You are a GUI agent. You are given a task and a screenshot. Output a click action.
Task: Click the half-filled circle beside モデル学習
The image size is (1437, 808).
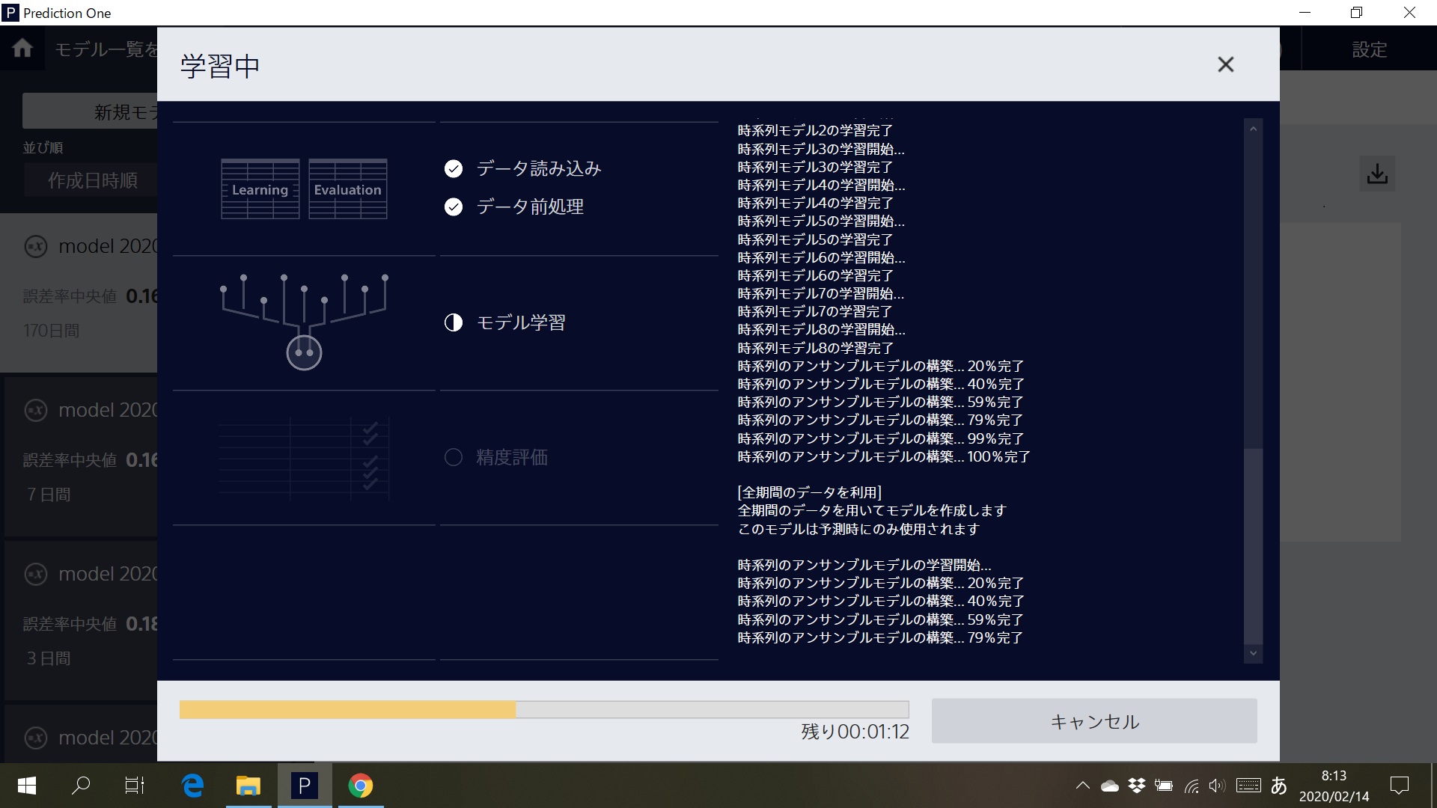tap(454, 322)
